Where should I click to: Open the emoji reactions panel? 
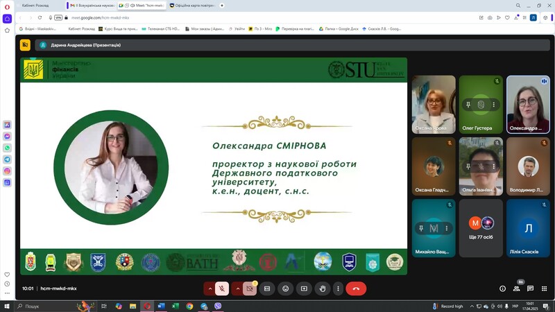click(285, 288)
